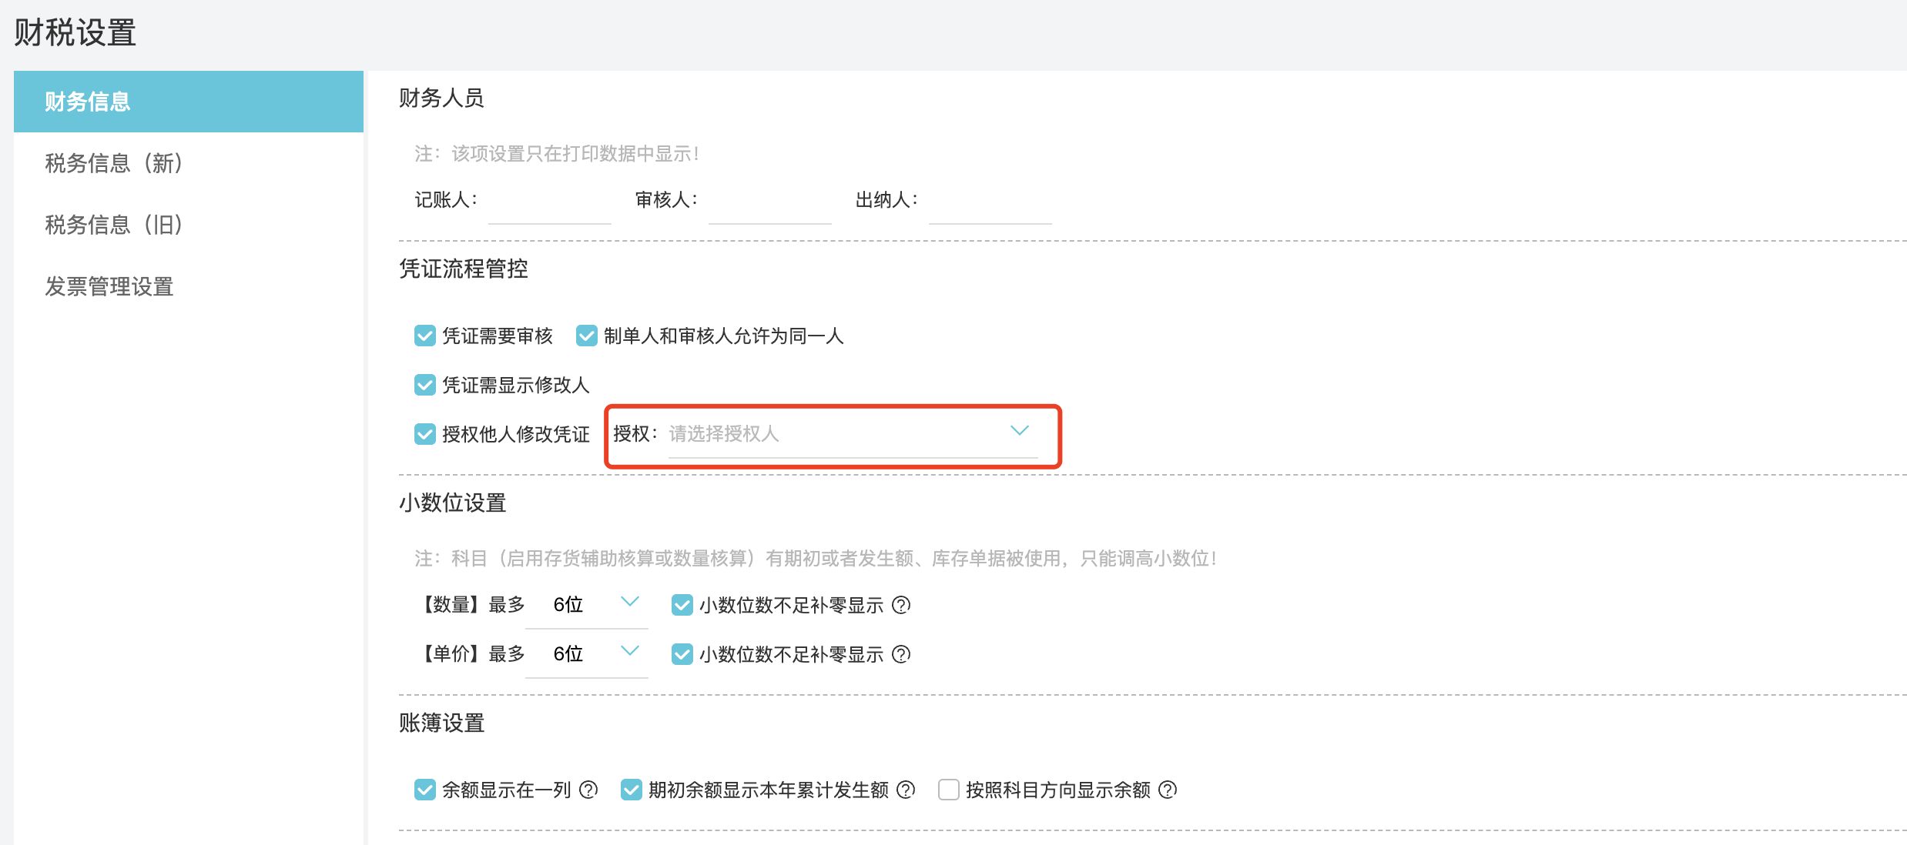The image size is (1907, 845).
Task: Click help icon beside 数量 补零显示
Action: [x=901, y=605]
